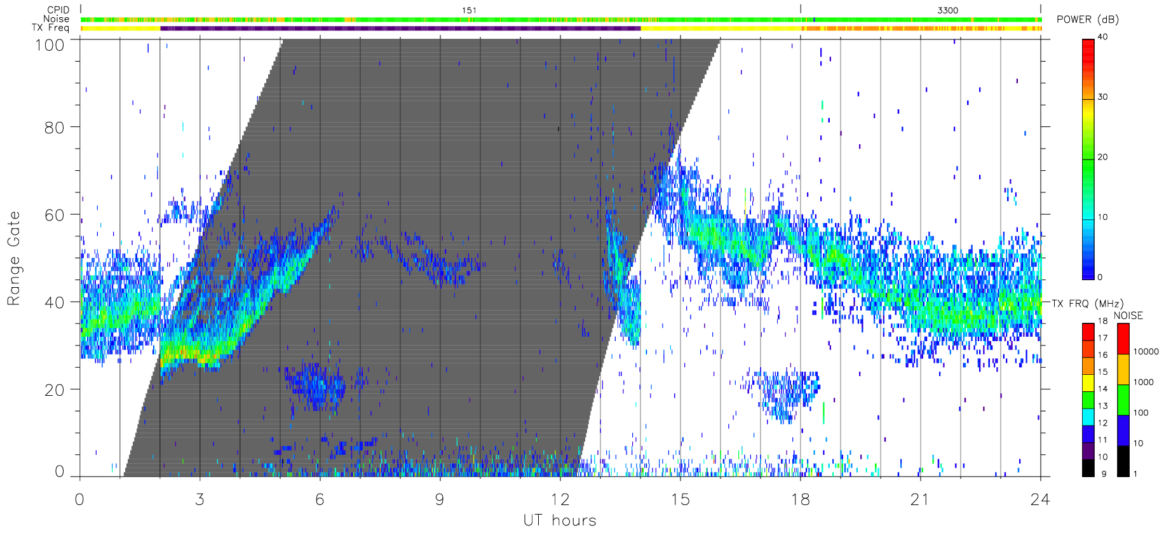Click the UT hour 15 axis label

coord(680,499)
